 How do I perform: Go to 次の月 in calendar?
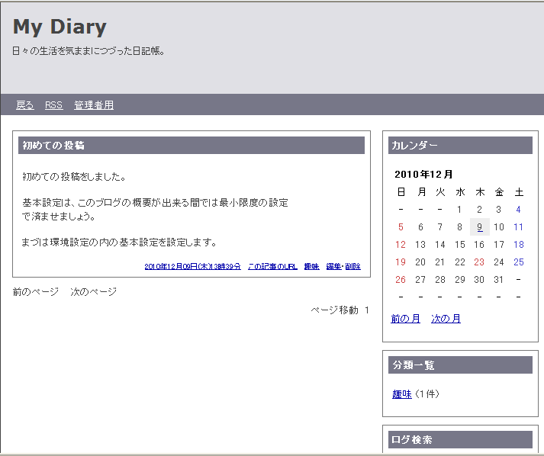(446, 319)
